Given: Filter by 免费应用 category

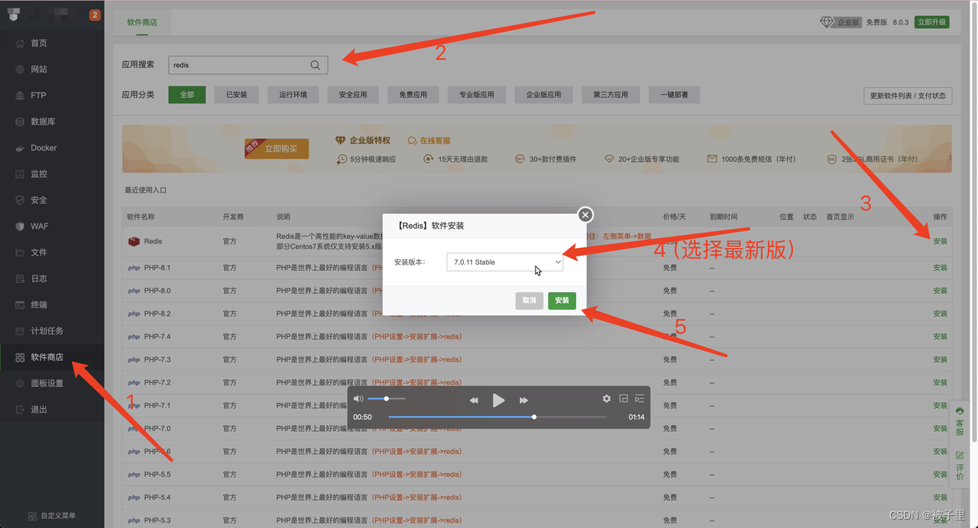Looking at the screenshot, I should [x=413, y=95].
